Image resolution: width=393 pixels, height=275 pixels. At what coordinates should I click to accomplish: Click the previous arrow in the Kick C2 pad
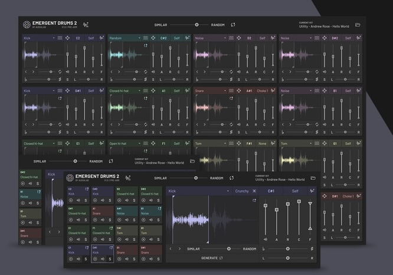26,72
